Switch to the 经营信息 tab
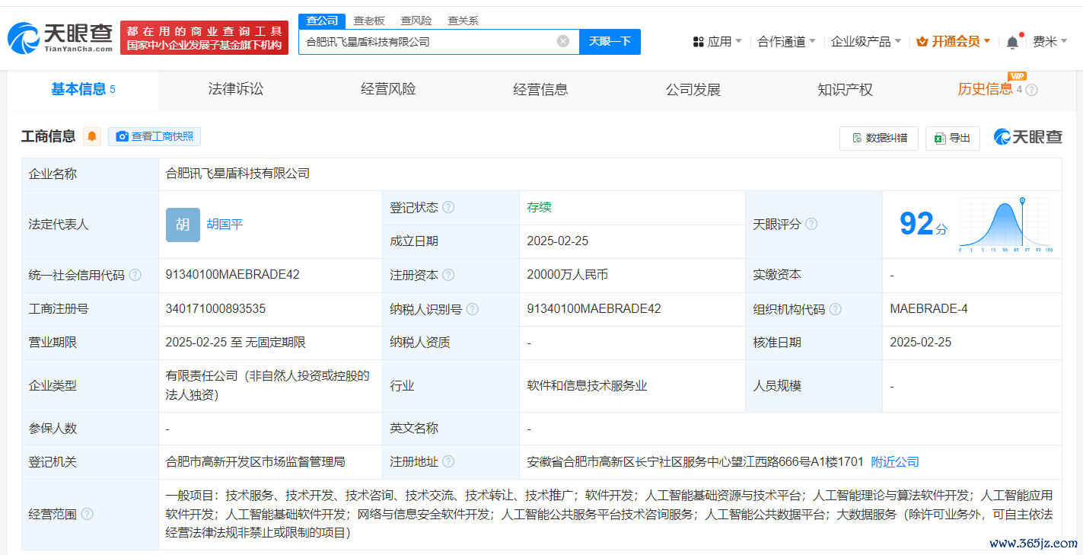 coord(540,90)
